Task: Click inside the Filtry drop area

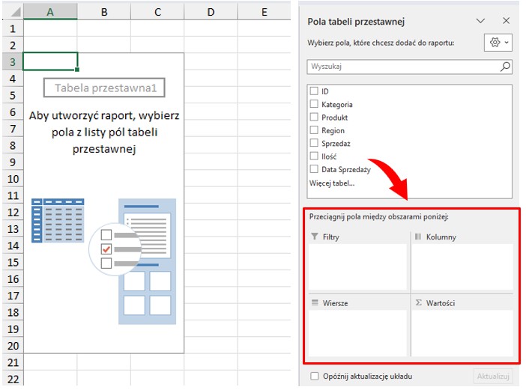Action: tap(357, 266)
